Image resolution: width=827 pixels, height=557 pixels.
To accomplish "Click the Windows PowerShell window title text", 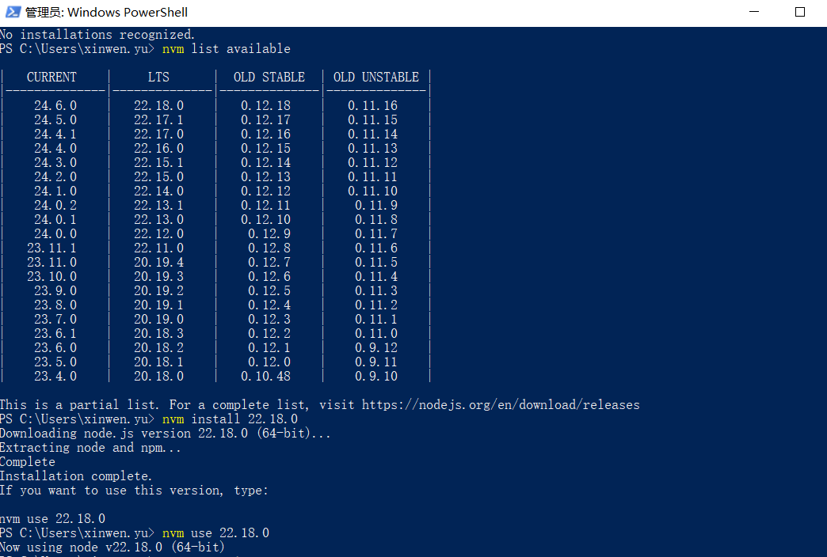I will 107,13.
